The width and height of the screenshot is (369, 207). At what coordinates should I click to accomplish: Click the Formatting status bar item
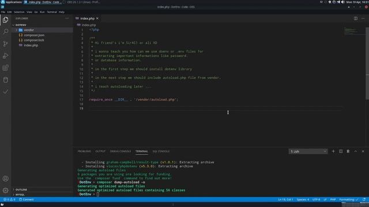[349, 200]
